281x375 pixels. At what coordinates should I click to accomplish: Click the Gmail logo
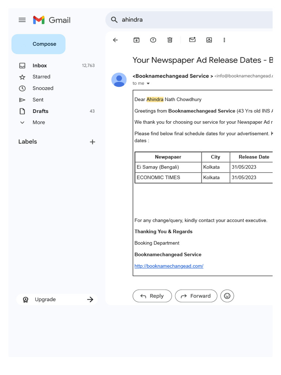pyautogui.click(x=52, y=20)
